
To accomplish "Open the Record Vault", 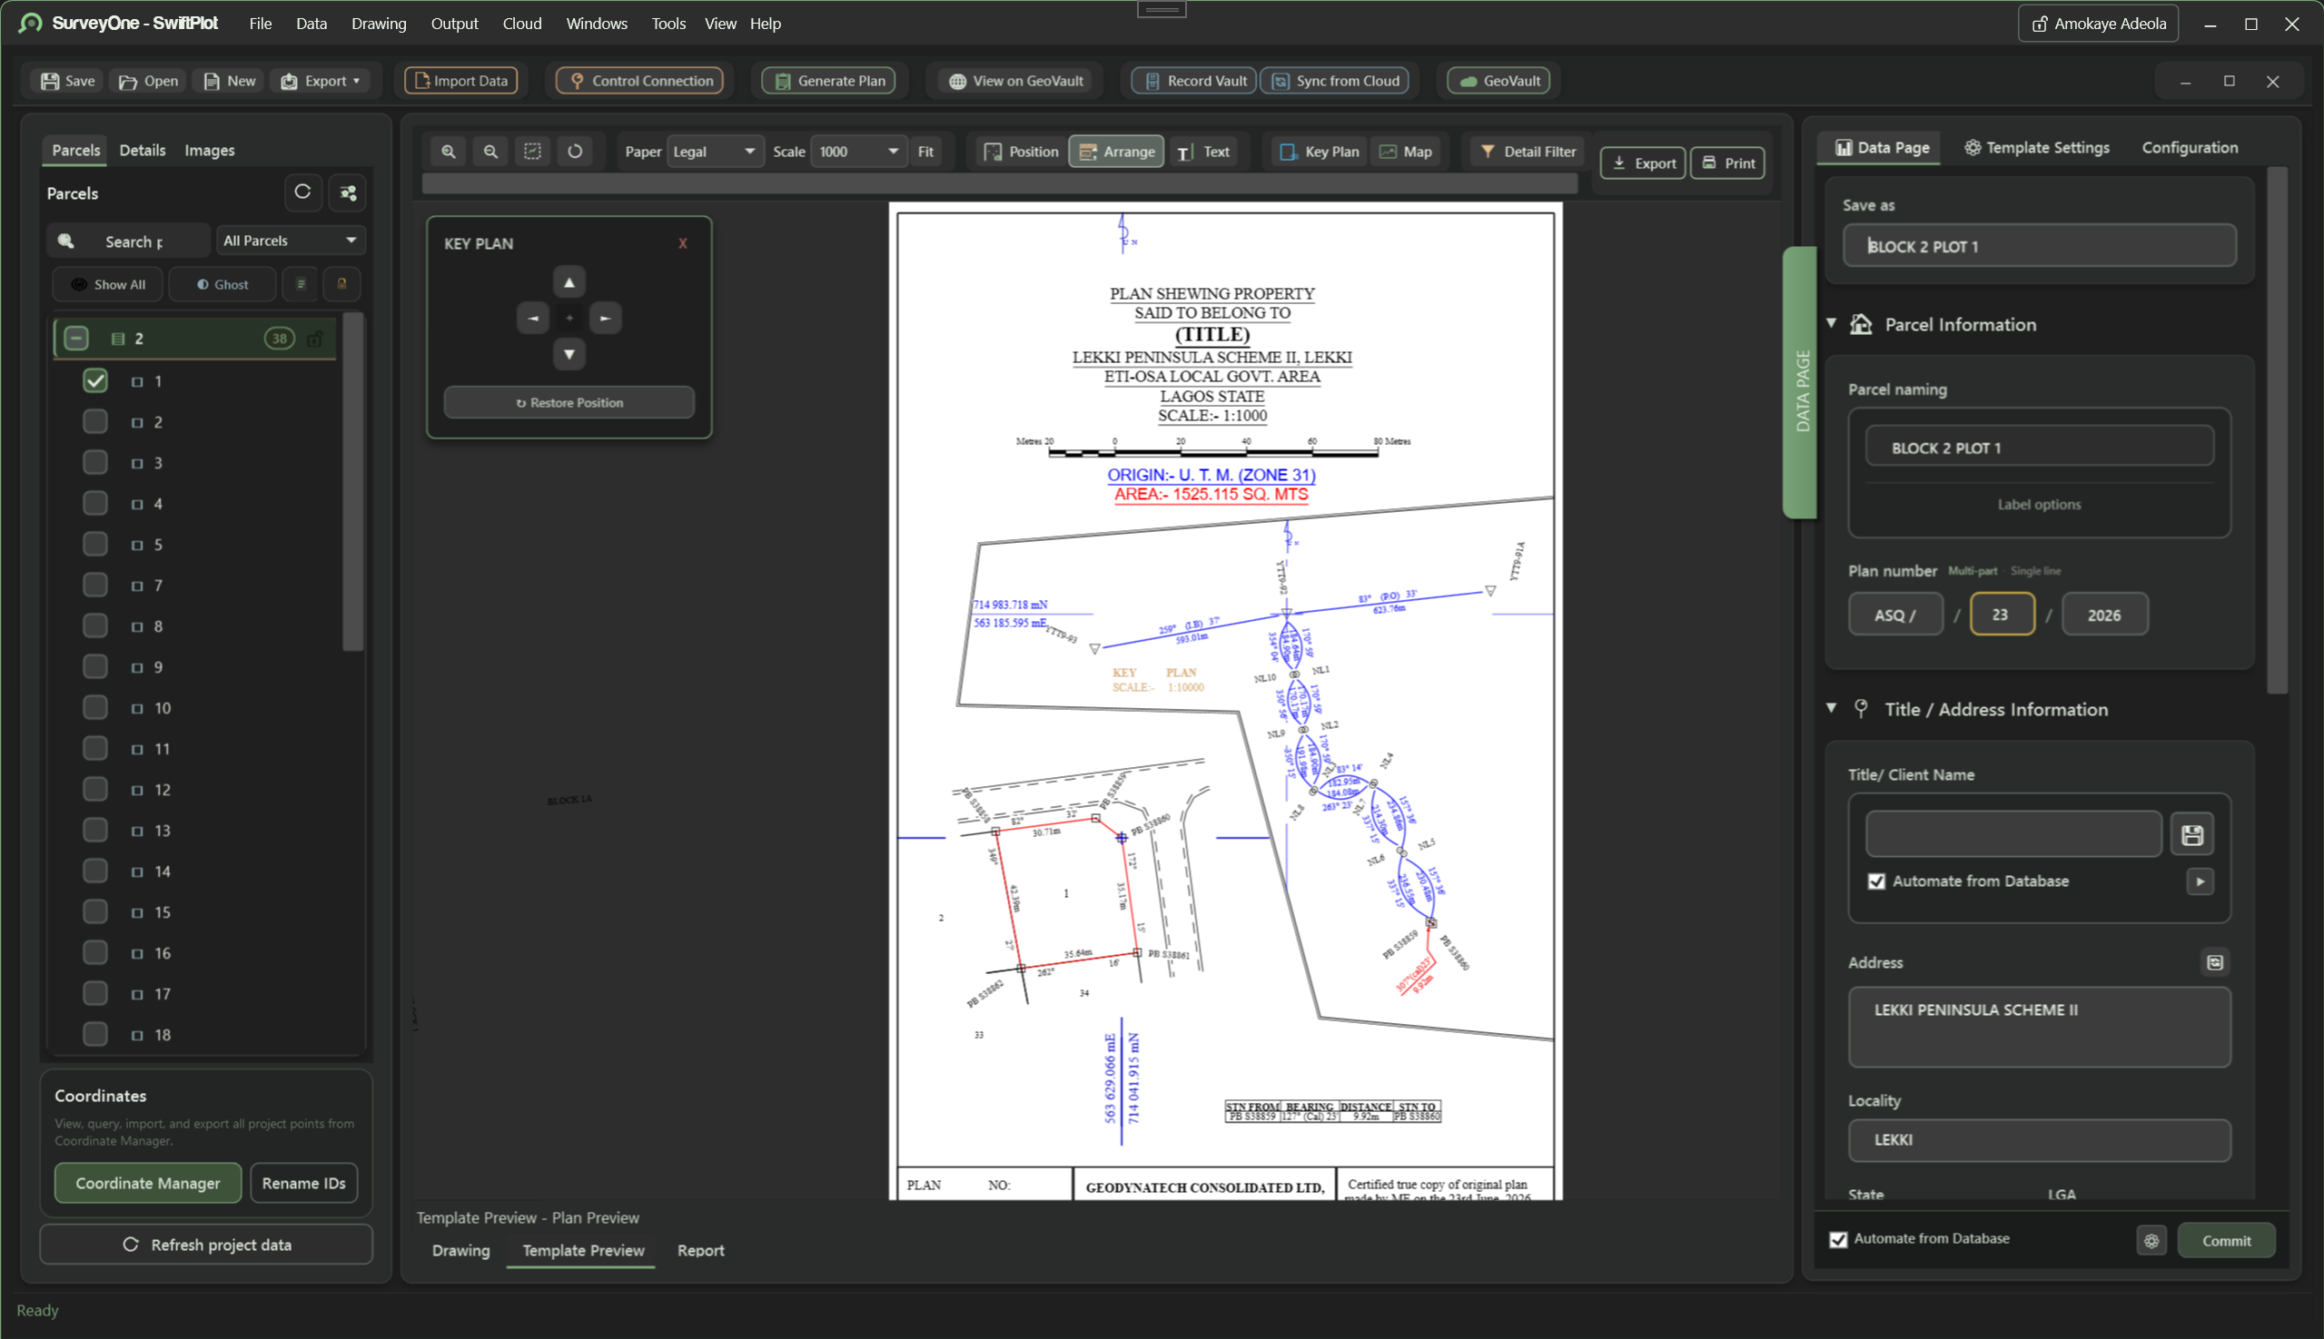I will pos(1193,81).
